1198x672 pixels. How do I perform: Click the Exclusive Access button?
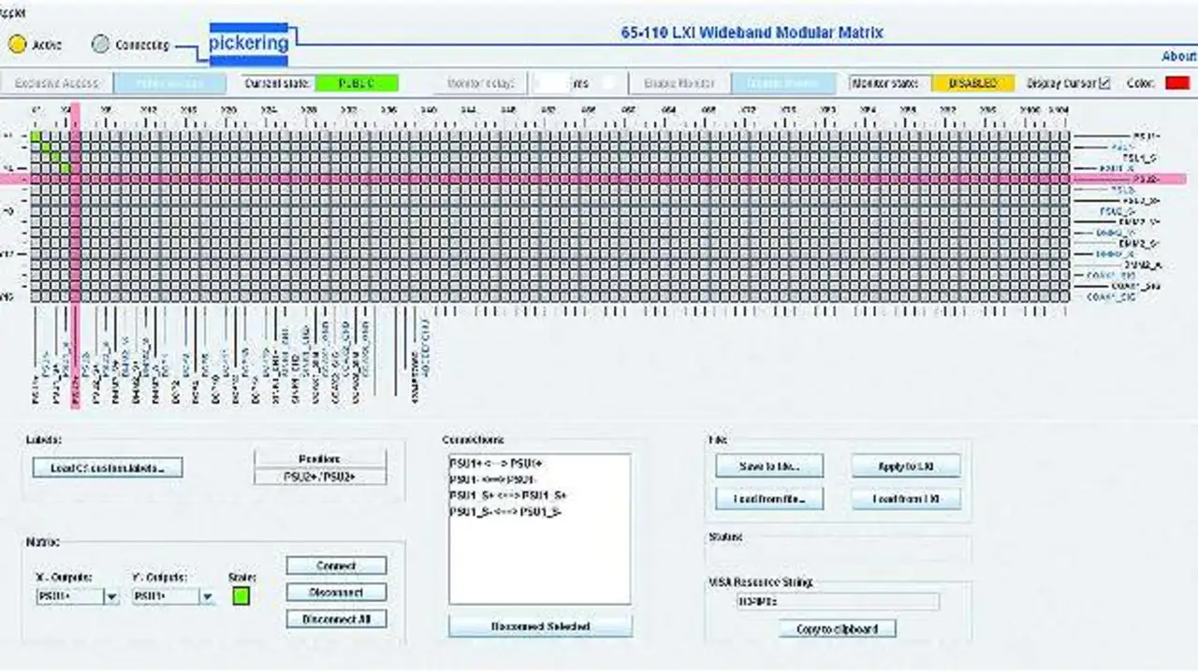56,83
